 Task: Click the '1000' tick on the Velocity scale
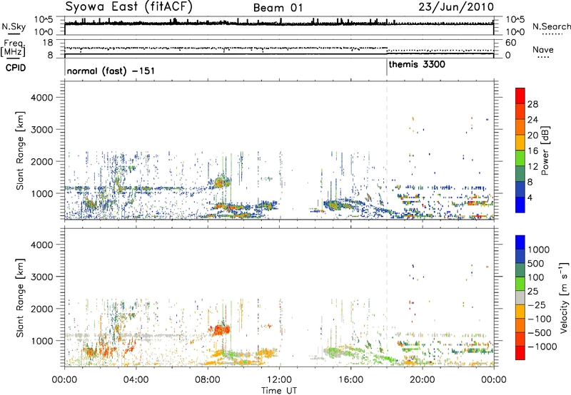pos(538,250)
